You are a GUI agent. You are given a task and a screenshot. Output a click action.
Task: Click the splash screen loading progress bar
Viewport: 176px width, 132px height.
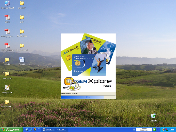[x=88, y=97]
